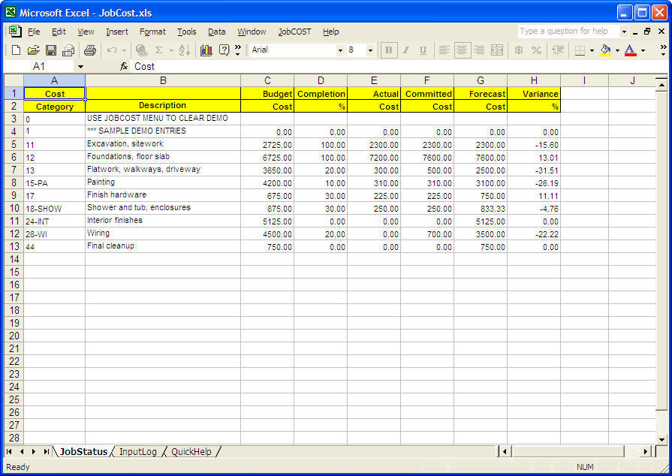Image resolution: width=672 pixels, height=476 pixels.
Task: Click the horizontal scrollbar right arrow
Action: pos(646,451)
